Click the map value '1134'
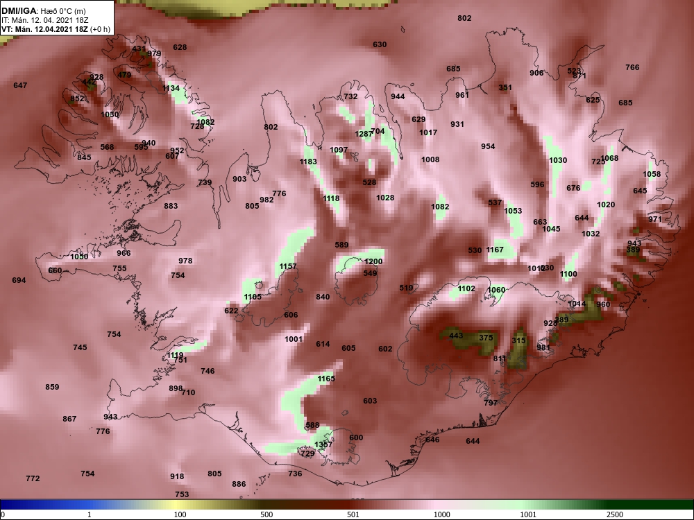This screenshot has height=520, width=694. (171, 88)
